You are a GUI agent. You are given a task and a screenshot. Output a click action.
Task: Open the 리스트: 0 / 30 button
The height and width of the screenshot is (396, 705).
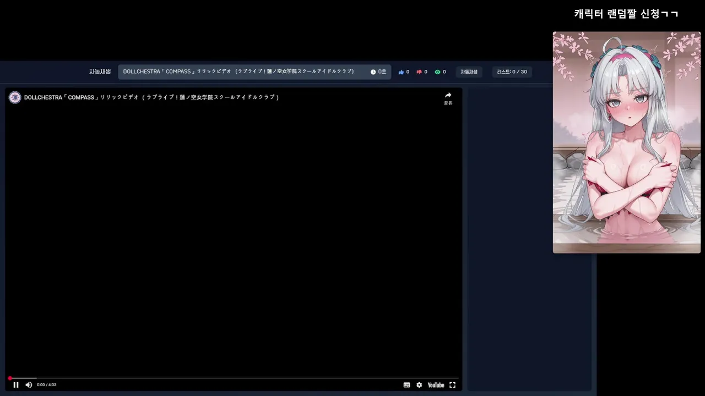tap(512, 72)
